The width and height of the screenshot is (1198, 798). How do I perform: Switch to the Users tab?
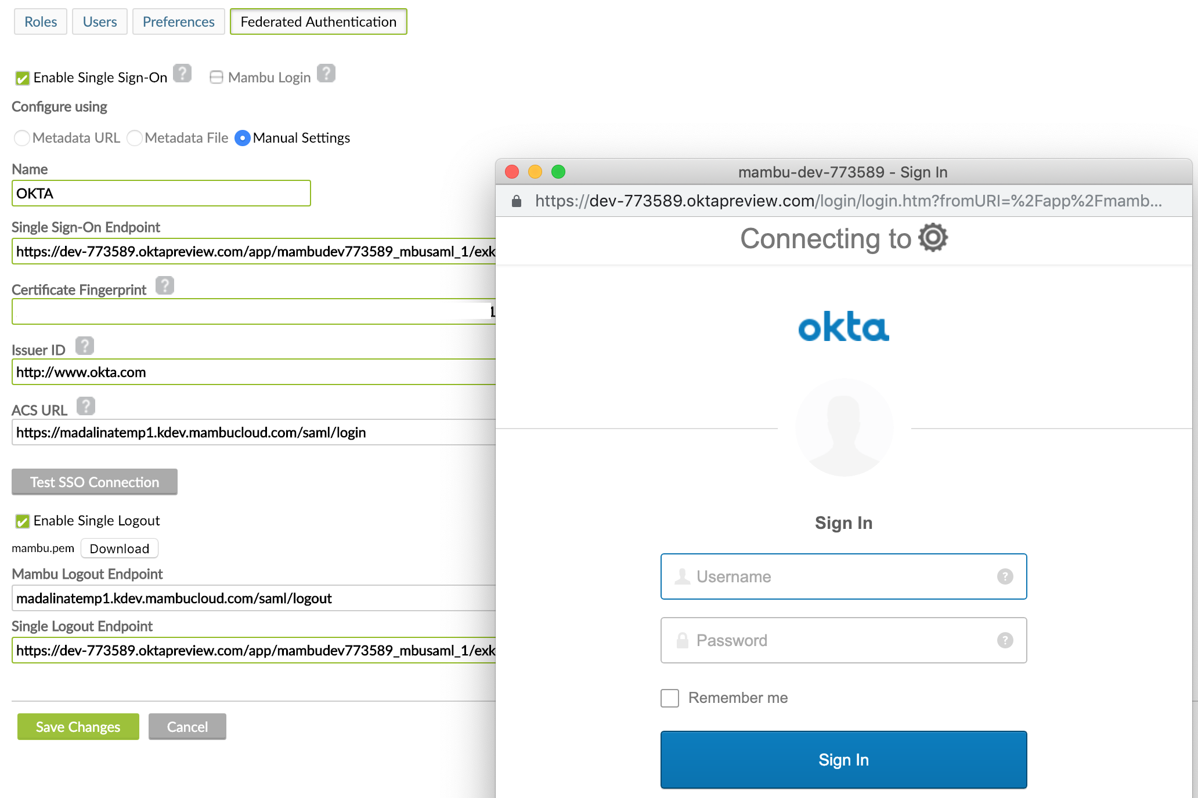pyautogui.click(x=99, y=21)
